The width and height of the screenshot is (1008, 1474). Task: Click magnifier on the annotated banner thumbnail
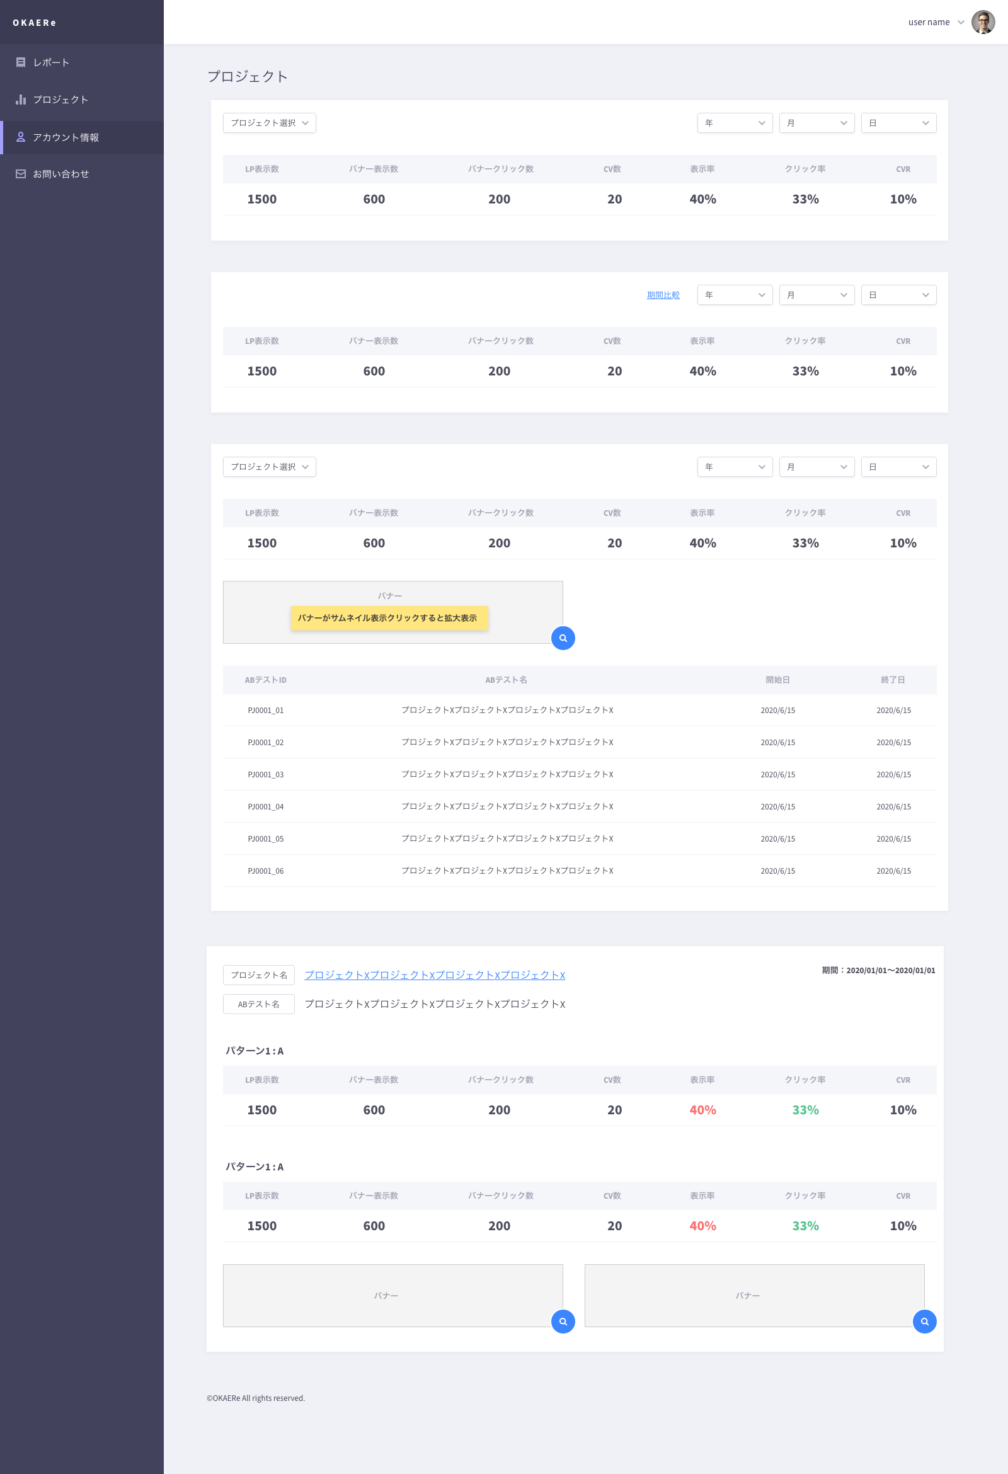(563, 638)
